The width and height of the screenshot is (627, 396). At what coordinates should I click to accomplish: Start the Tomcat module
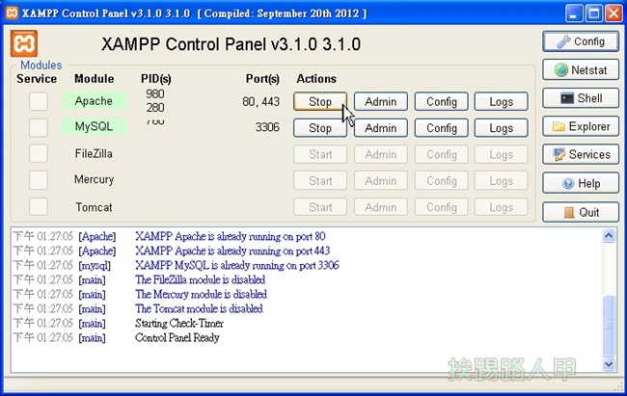point(320,207)
